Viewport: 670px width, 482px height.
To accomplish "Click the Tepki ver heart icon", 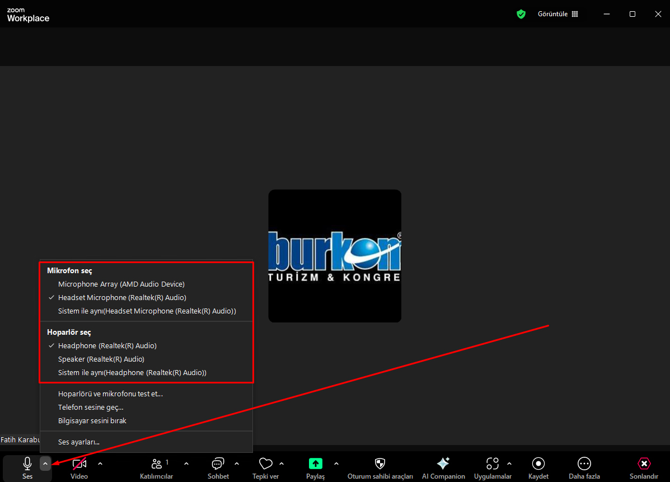I will (x=265, y=464).
